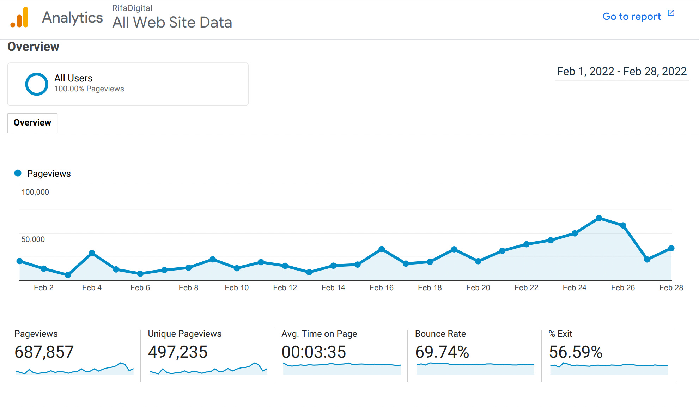This screenshot has width=699, height=407.
Task: Select the Overview tab
Action: [x=32, y=123]
